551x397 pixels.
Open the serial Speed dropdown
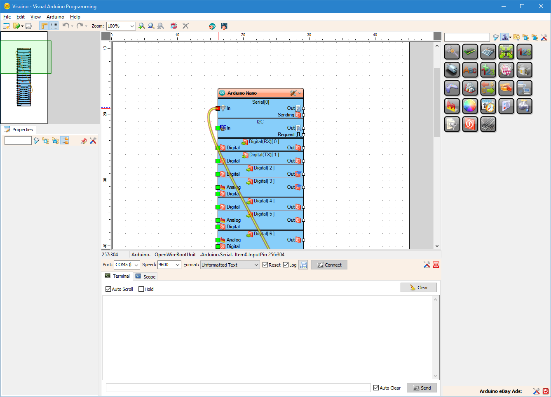pyautogui.click(x=178, y=265)
